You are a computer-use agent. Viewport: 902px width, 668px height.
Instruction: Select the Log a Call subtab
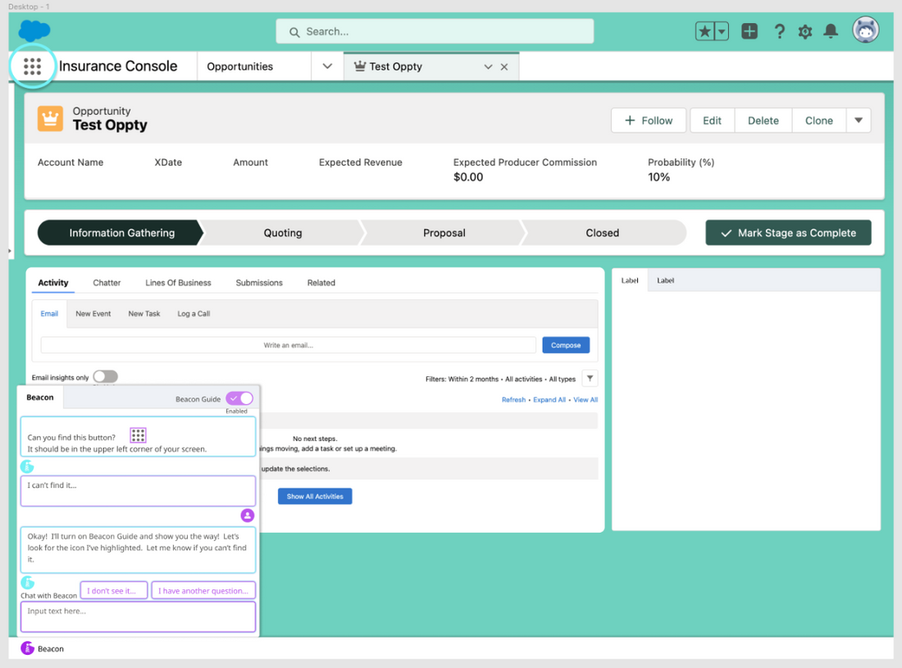[x=194, y=314]
